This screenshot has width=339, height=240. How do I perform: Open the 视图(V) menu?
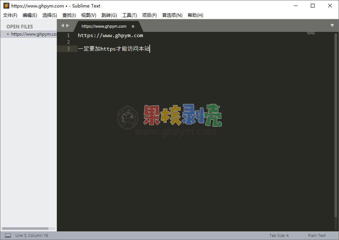(89, 15)
